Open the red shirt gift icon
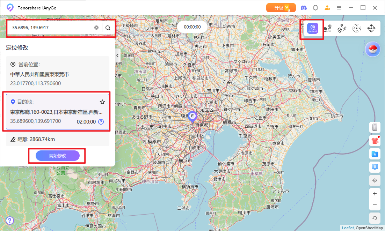 click(375, 141)
